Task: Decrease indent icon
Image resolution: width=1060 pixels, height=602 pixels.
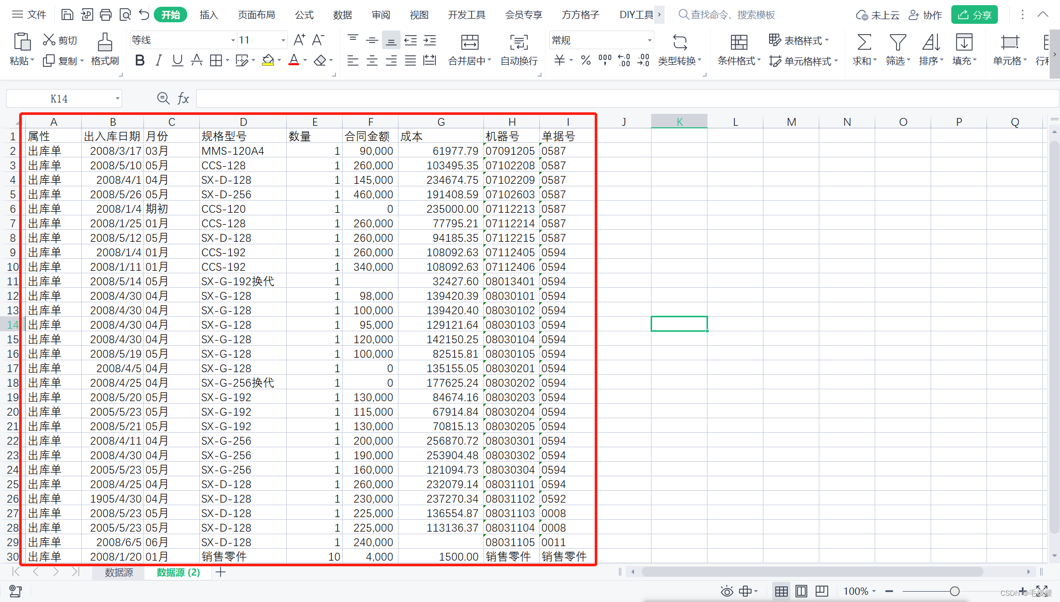Action: click(x=410, y=40)
